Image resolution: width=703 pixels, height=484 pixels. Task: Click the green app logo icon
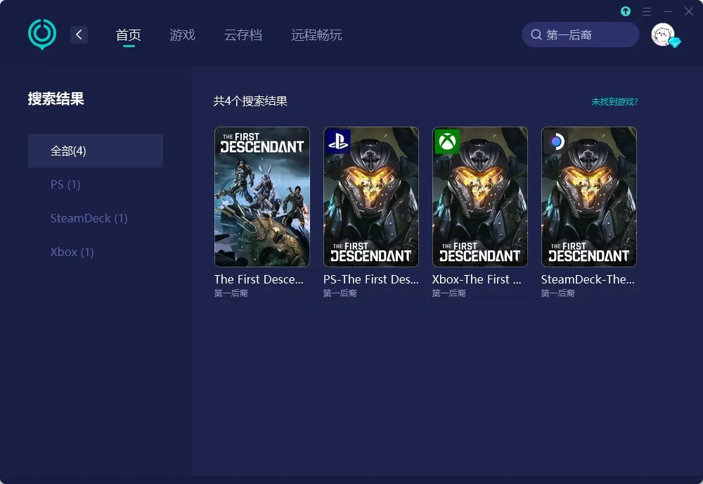coord(42,34)
